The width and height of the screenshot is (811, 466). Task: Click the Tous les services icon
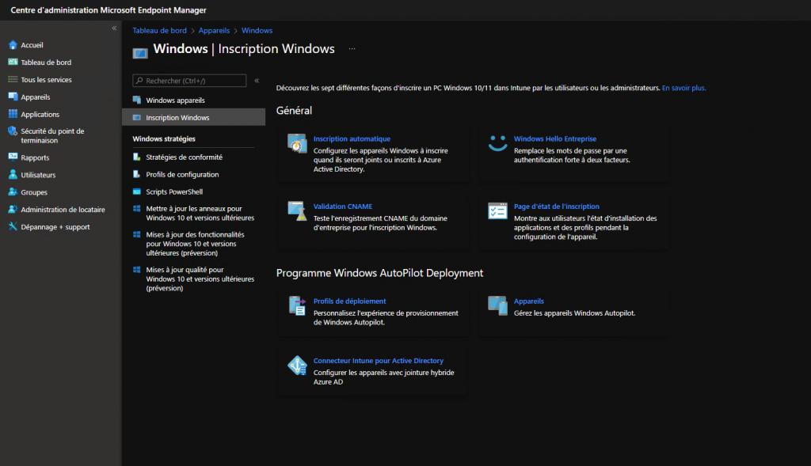(13, 80)
